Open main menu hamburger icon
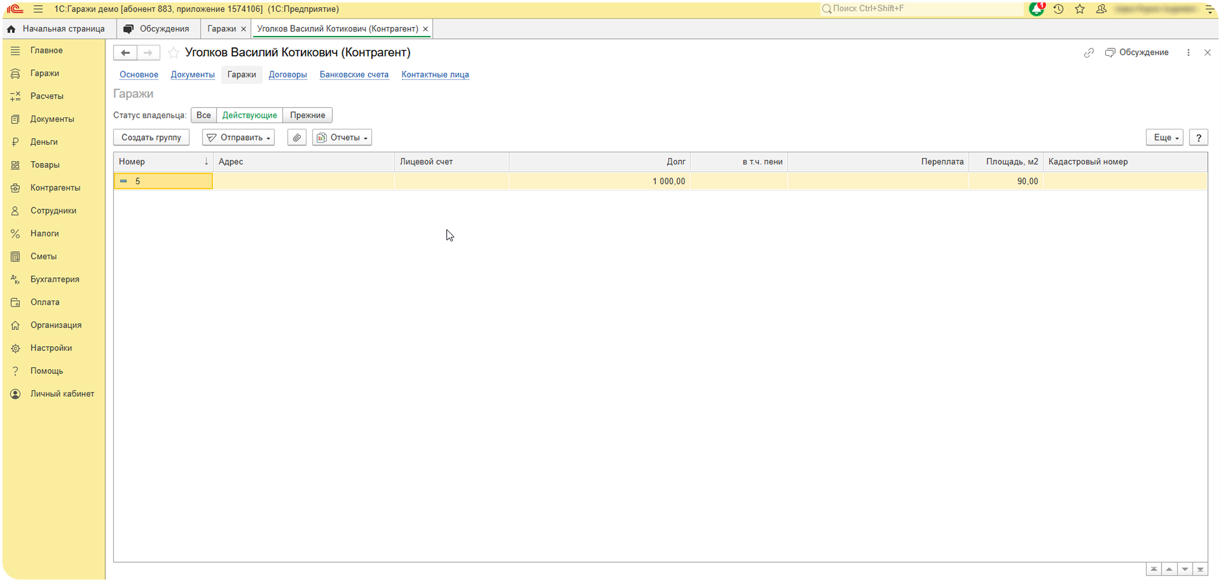The height and width of the screenshot is (582, 1221). 38,9
